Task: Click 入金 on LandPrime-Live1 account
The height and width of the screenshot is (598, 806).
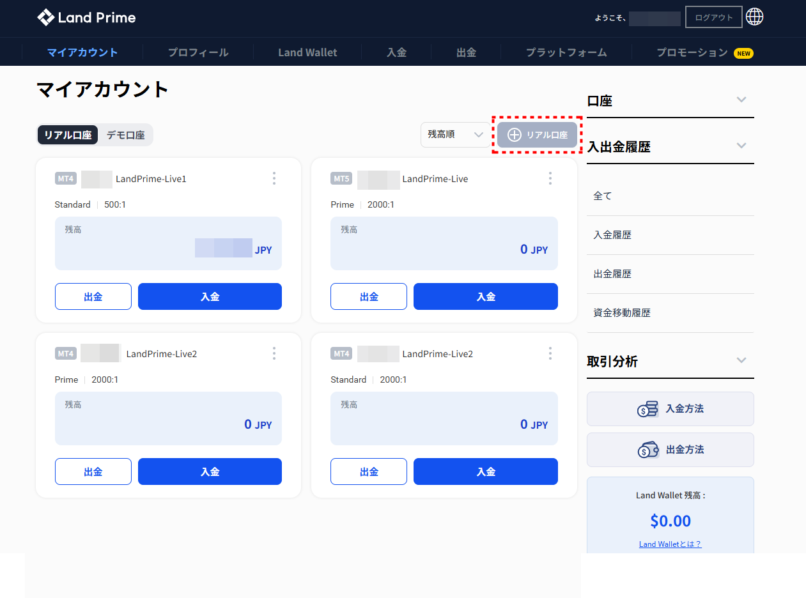Action: click(210, 296)
